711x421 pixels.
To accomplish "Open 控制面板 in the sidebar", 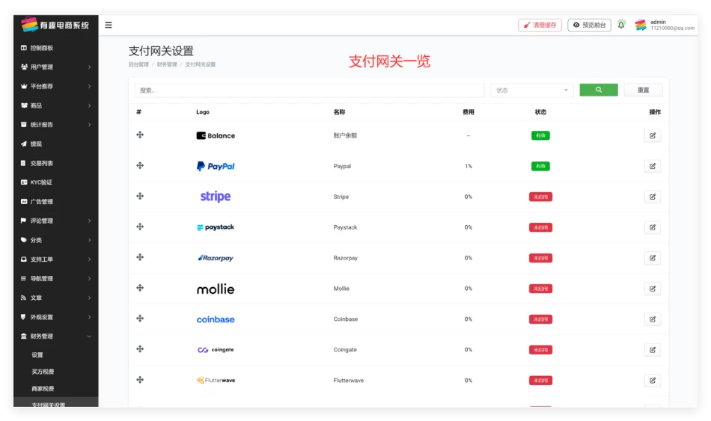I will click(x=42, y=48).
